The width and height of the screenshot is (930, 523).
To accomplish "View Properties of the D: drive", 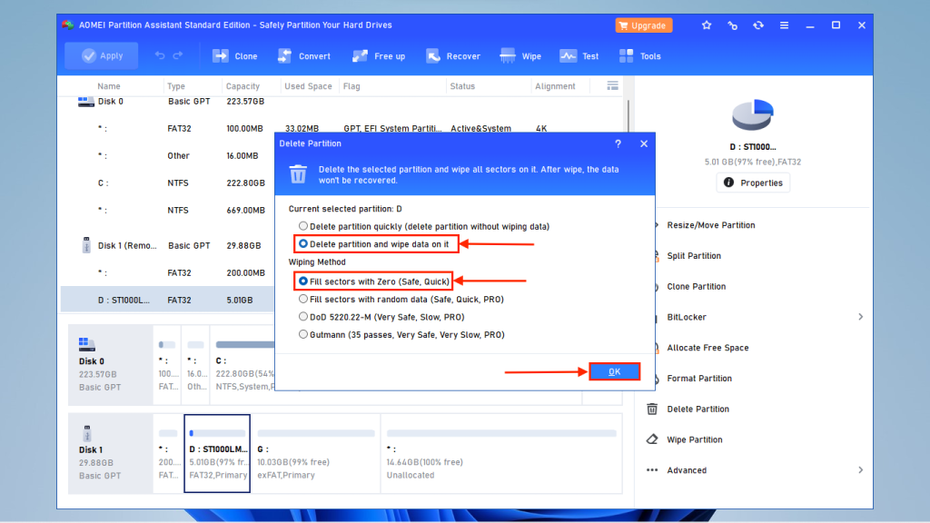I will click(x=752, y=182).
